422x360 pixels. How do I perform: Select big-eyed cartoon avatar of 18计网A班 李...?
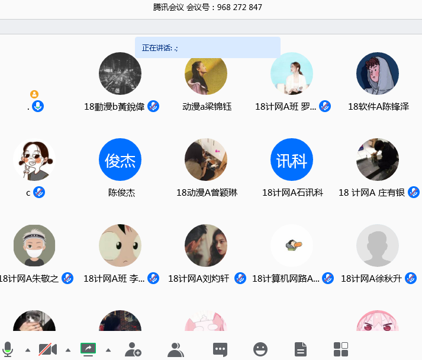point(120,246)
